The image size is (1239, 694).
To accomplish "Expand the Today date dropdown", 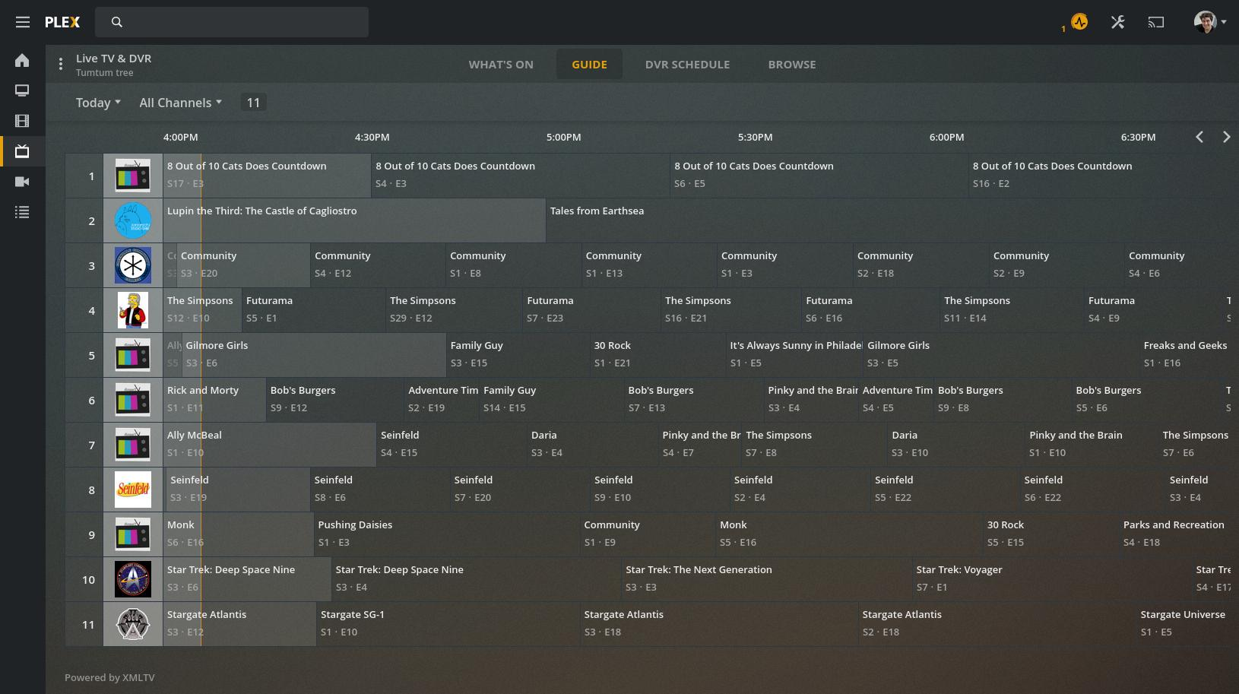I will coord(98,103).
